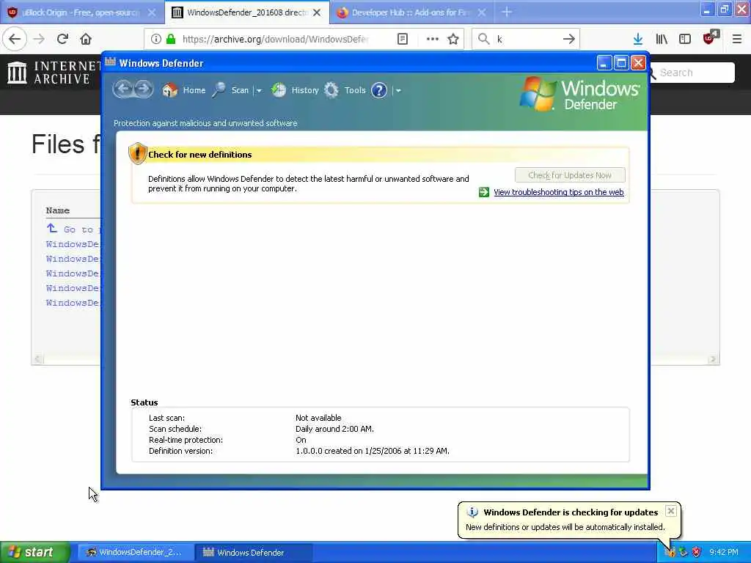Click the 9:42 PM system clock
This screenshot has height=563, width=751.
pyautogui.click(x=724, y=552)
